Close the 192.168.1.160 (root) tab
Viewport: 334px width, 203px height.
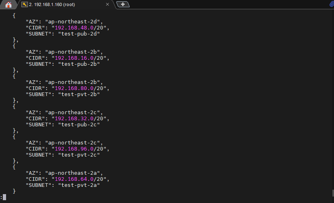point(107,4)
